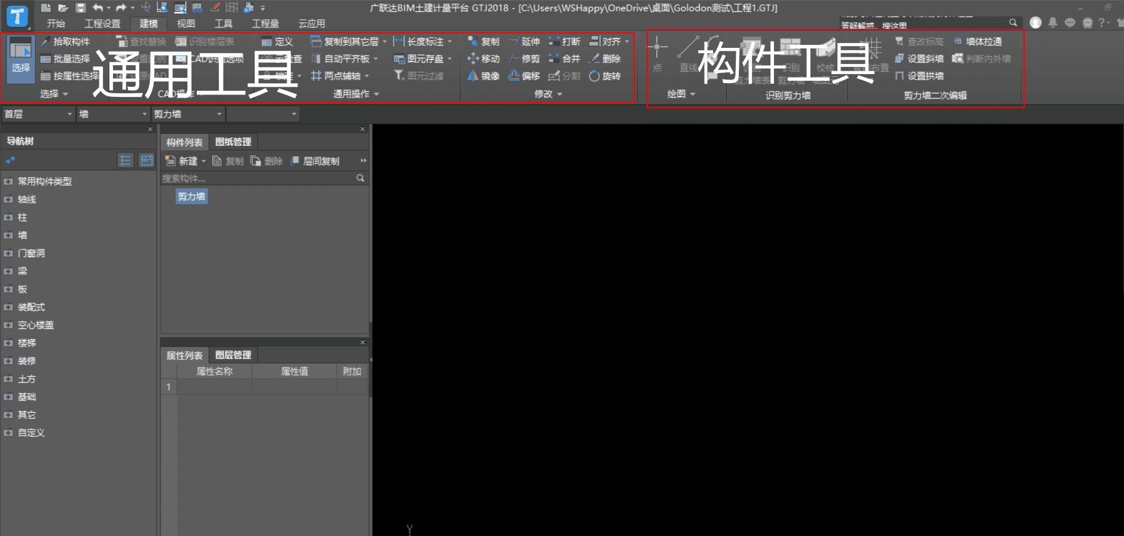This screenshot has width=1124, height=536.
Task: Click the 定义 define button
Action: click(277, 42)
